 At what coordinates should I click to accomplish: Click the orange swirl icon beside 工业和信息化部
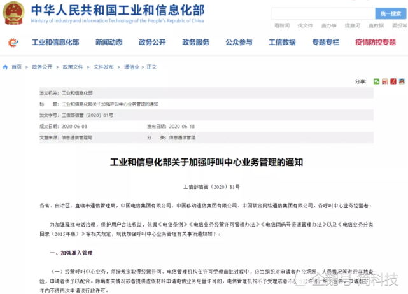[13, 43]
